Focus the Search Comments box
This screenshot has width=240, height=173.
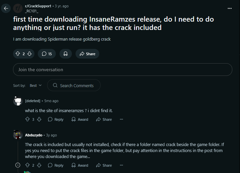pos(74,85)
